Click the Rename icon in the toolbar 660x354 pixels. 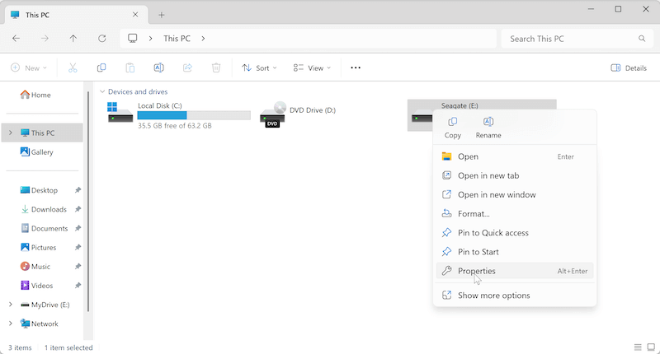[158, 68]
